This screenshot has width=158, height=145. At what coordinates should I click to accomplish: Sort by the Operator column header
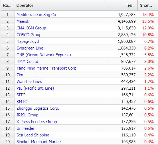59,5
